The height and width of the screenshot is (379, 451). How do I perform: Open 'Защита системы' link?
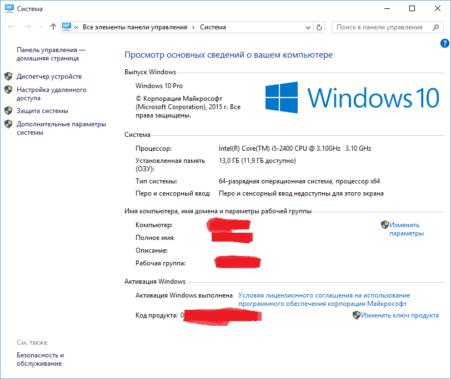pos(42,111)
